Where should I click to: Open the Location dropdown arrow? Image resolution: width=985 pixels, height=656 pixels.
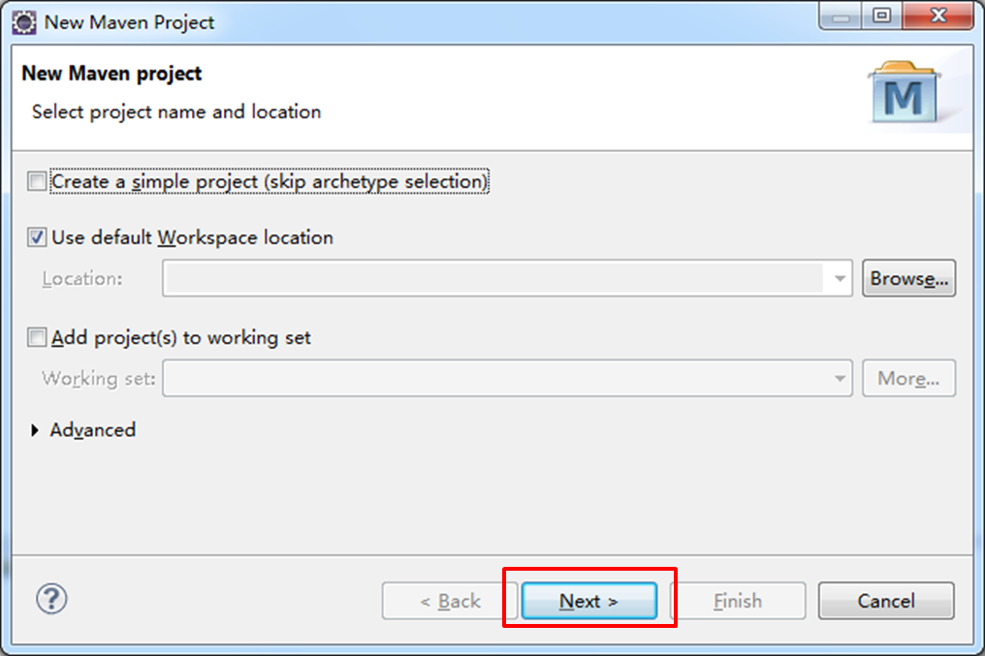[x=840, y=278]
